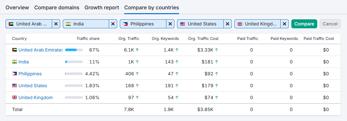Click the up arrow beside $179
This screenshot has width=347, height=121.
(217, 86)
